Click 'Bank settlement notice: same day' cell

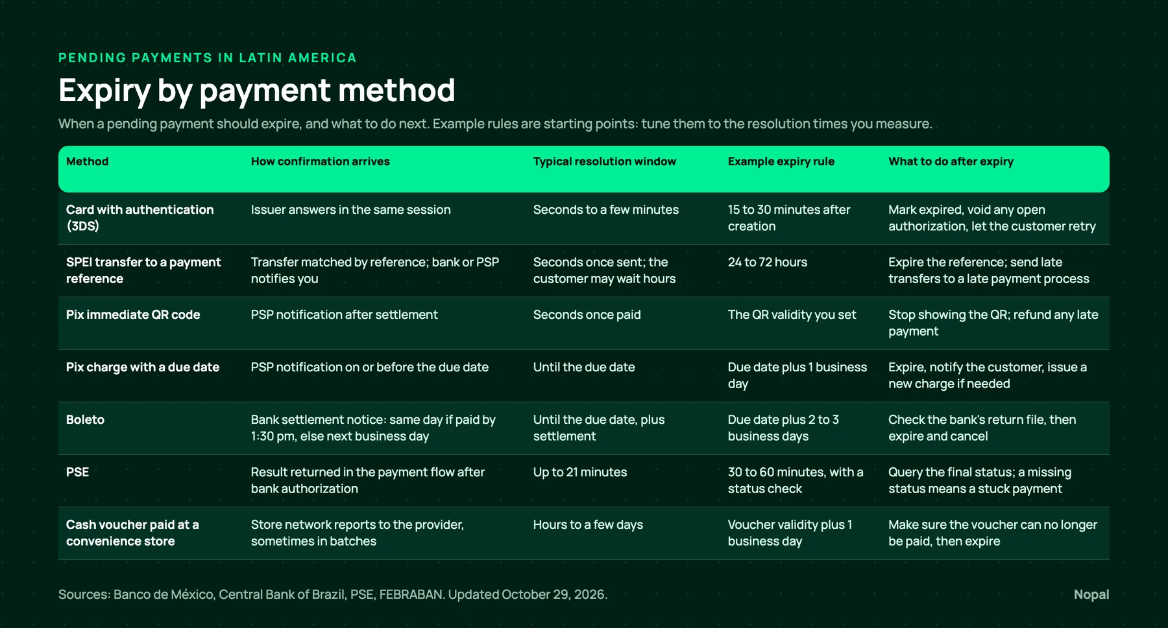pyautogui.click(x=373, y=428)
